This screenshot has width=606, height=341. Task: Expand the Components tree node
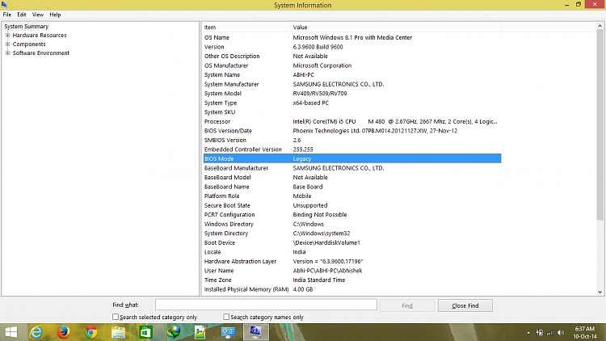pyautogui.click(x=7, y=44)
